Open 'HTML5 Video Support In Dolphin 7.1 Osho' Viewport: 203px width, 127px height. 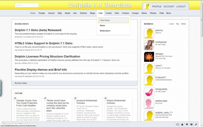[43, 43]
